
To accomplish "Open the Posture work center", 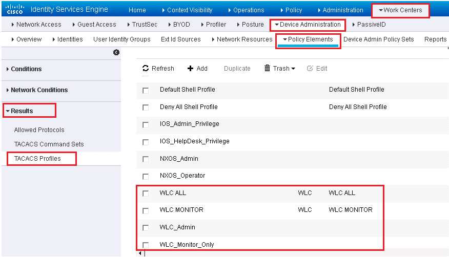I will (x=250, y=24).
